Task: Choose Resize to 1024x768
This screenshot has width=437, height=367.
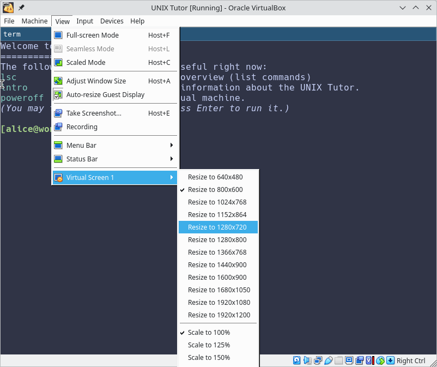Action: click(218, 202)
